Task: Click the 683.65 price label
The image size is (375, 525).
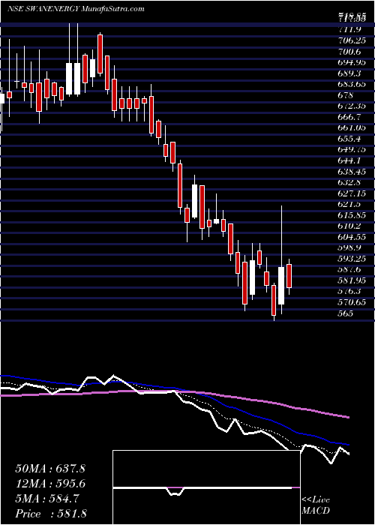Action: 353,85
